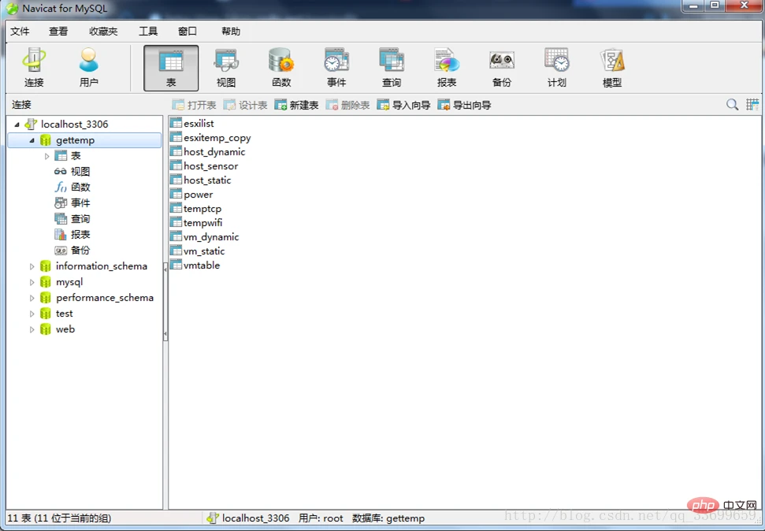Select gettemp database in tree

tap(84, 140)
